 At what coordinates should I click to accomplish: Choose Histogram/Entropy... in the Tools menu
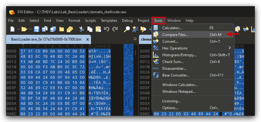pos(193,55)
